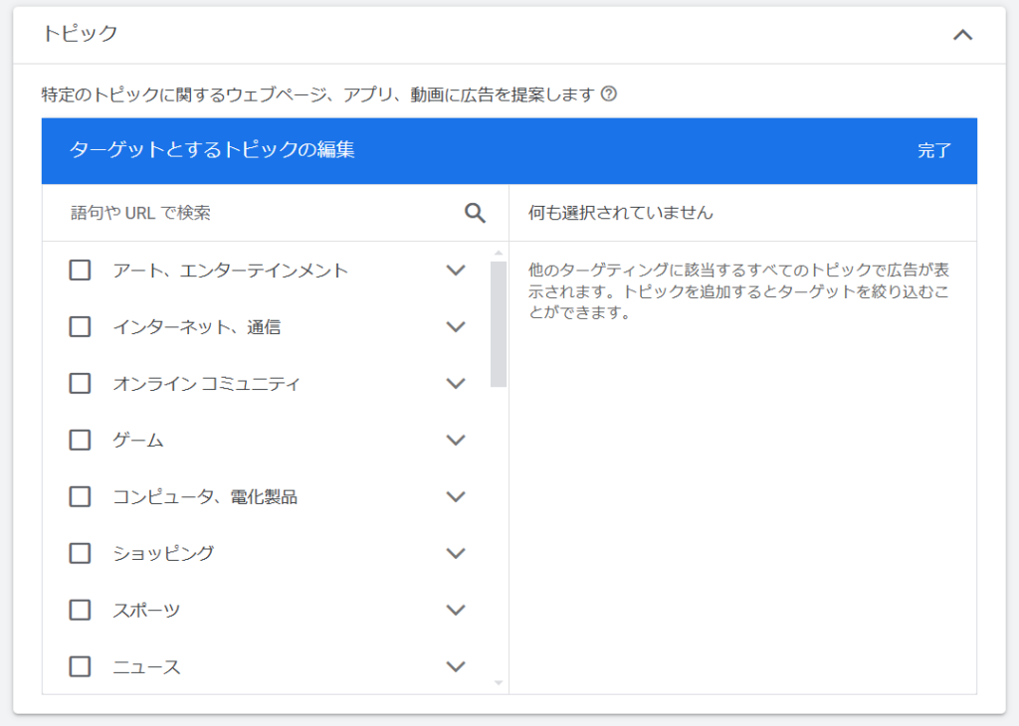Collapse the トピック section with top chevron

pos(962,35)
